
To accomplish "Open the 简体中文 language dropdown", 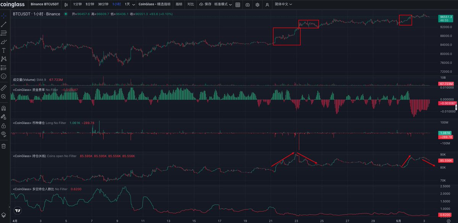I will 282,5.
